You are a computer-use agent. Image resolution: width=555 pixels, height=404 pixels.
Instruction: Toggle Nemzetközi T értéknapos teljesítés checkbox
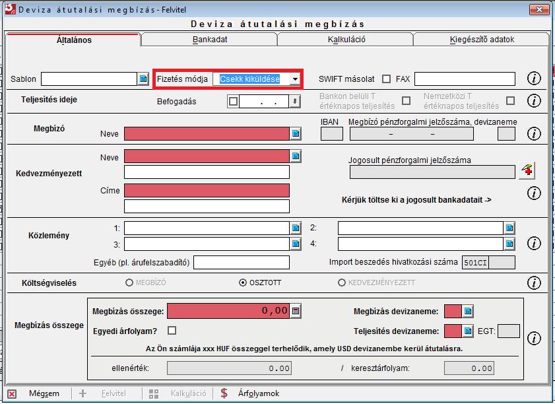click(510, 101)
